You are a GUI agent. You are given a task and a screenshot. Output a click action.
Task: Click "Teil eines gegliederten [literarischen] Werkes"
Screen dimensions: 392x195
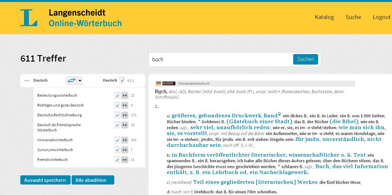pyautogui.click(x=255, y=182)
